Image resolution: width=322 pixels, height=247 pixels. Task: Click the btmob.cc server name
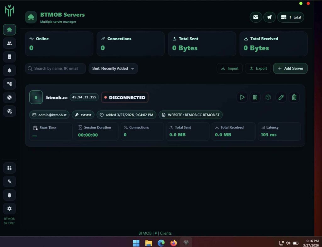57,97
